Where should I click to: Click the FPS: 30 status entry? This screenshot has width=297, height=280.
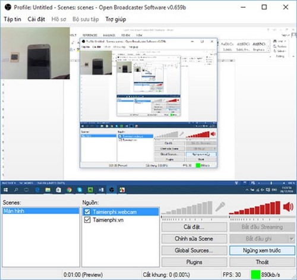coord(232,275)
